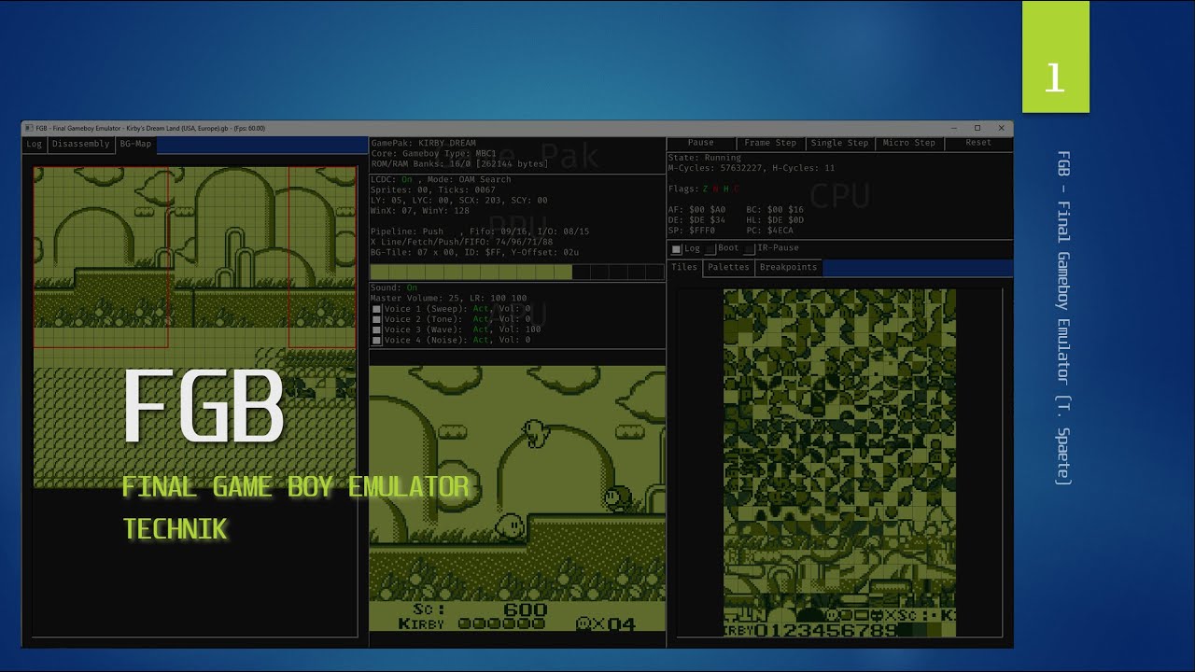Click the Single Step button
1195x672 pixels.
pos(839,143)
